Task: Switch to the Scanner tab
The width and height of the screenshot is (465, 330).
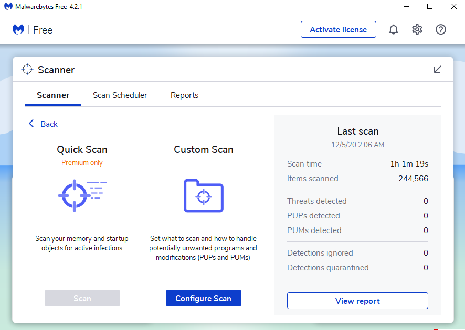Action: (x=53, y=95)
